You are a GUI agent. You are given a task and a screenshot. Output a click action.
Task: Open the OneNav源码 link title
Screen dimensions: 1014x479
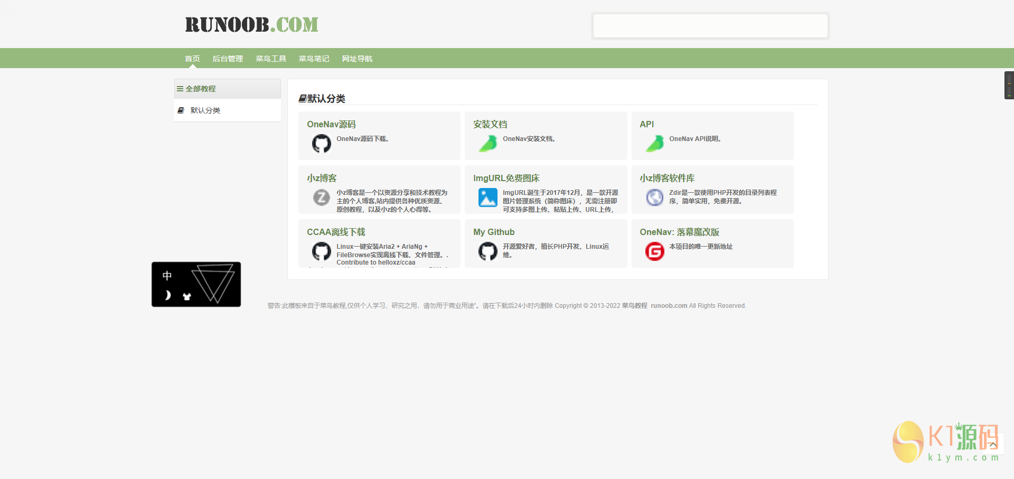pyautogui.click(x=331, y=124)
